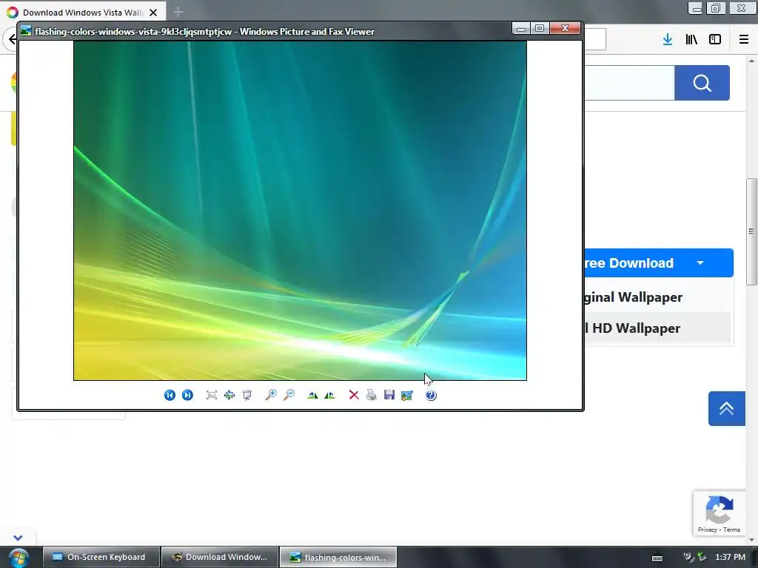
Task: Start Slide Show in Picture Viewer
Action: [x=247, y=395]
